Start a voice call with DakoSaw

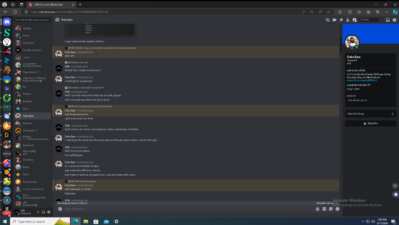tap(328, 20)
